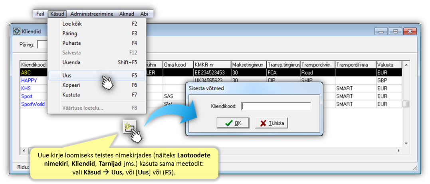Open the Aknad menu
The image size is (430, 184).
tap(127, 14)
